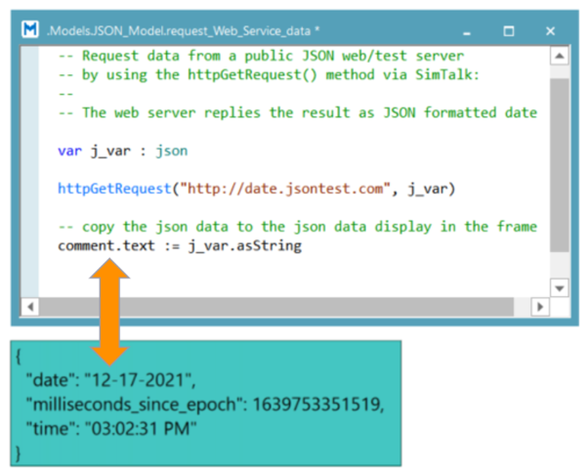The image size is (586, 476).
Task: Close the request_Web_Service_data window
Action: (550, 31)
